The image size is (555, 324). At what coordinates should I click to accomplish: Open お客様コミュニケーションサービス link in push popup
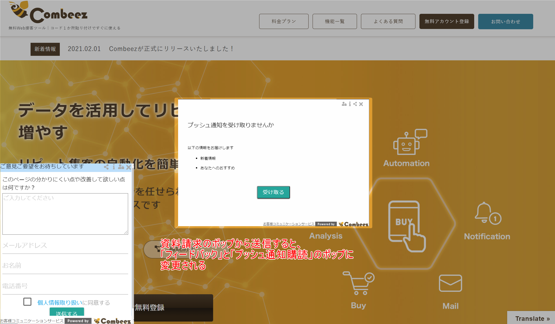[289, 224]
